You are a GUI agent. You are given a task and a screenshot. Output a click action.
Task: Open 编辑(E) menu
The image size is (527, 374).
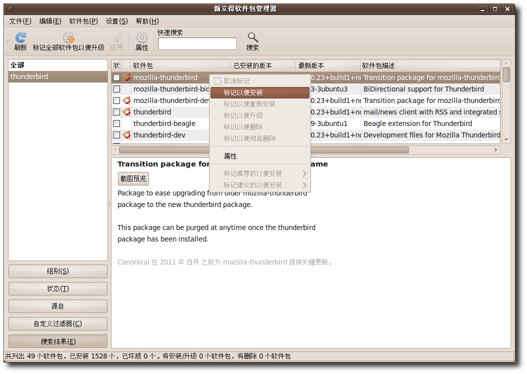[50, 21]
